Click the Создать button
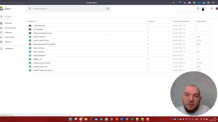The image size is (218, 122). (7, 17)
